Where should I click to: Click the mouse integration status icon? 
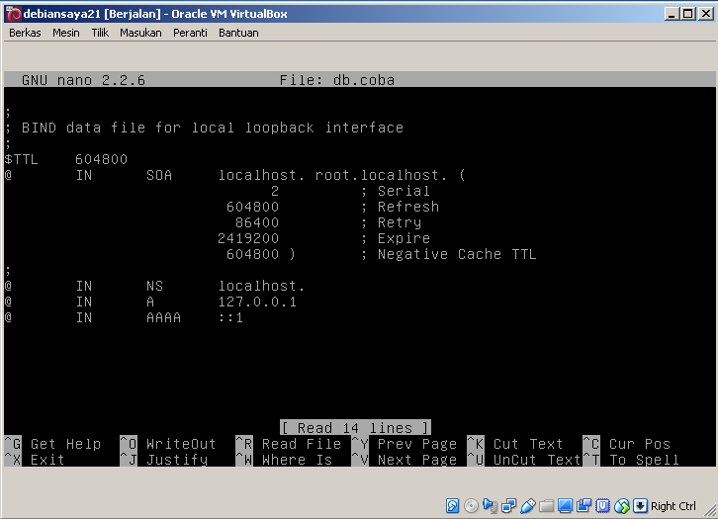pyautogui.click(x=621, y=506)
